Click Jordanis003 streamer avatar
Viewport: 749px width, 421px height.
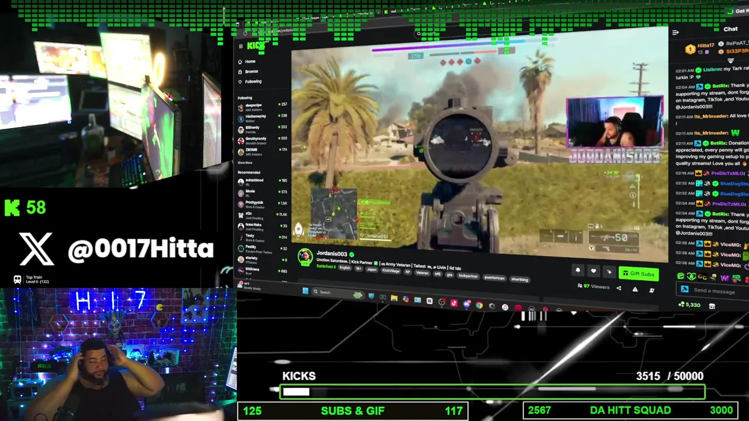305,257
